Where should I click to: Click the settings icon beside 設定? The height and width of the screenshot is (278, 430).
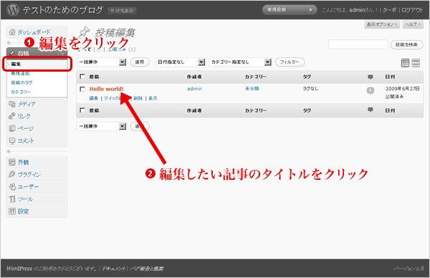click(11, 211)
